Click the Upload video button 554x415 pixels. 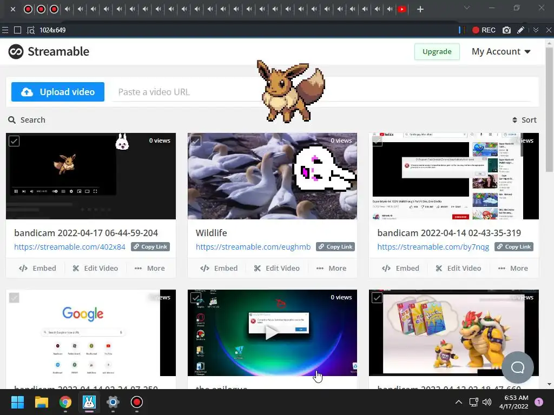tap(57, 92)
